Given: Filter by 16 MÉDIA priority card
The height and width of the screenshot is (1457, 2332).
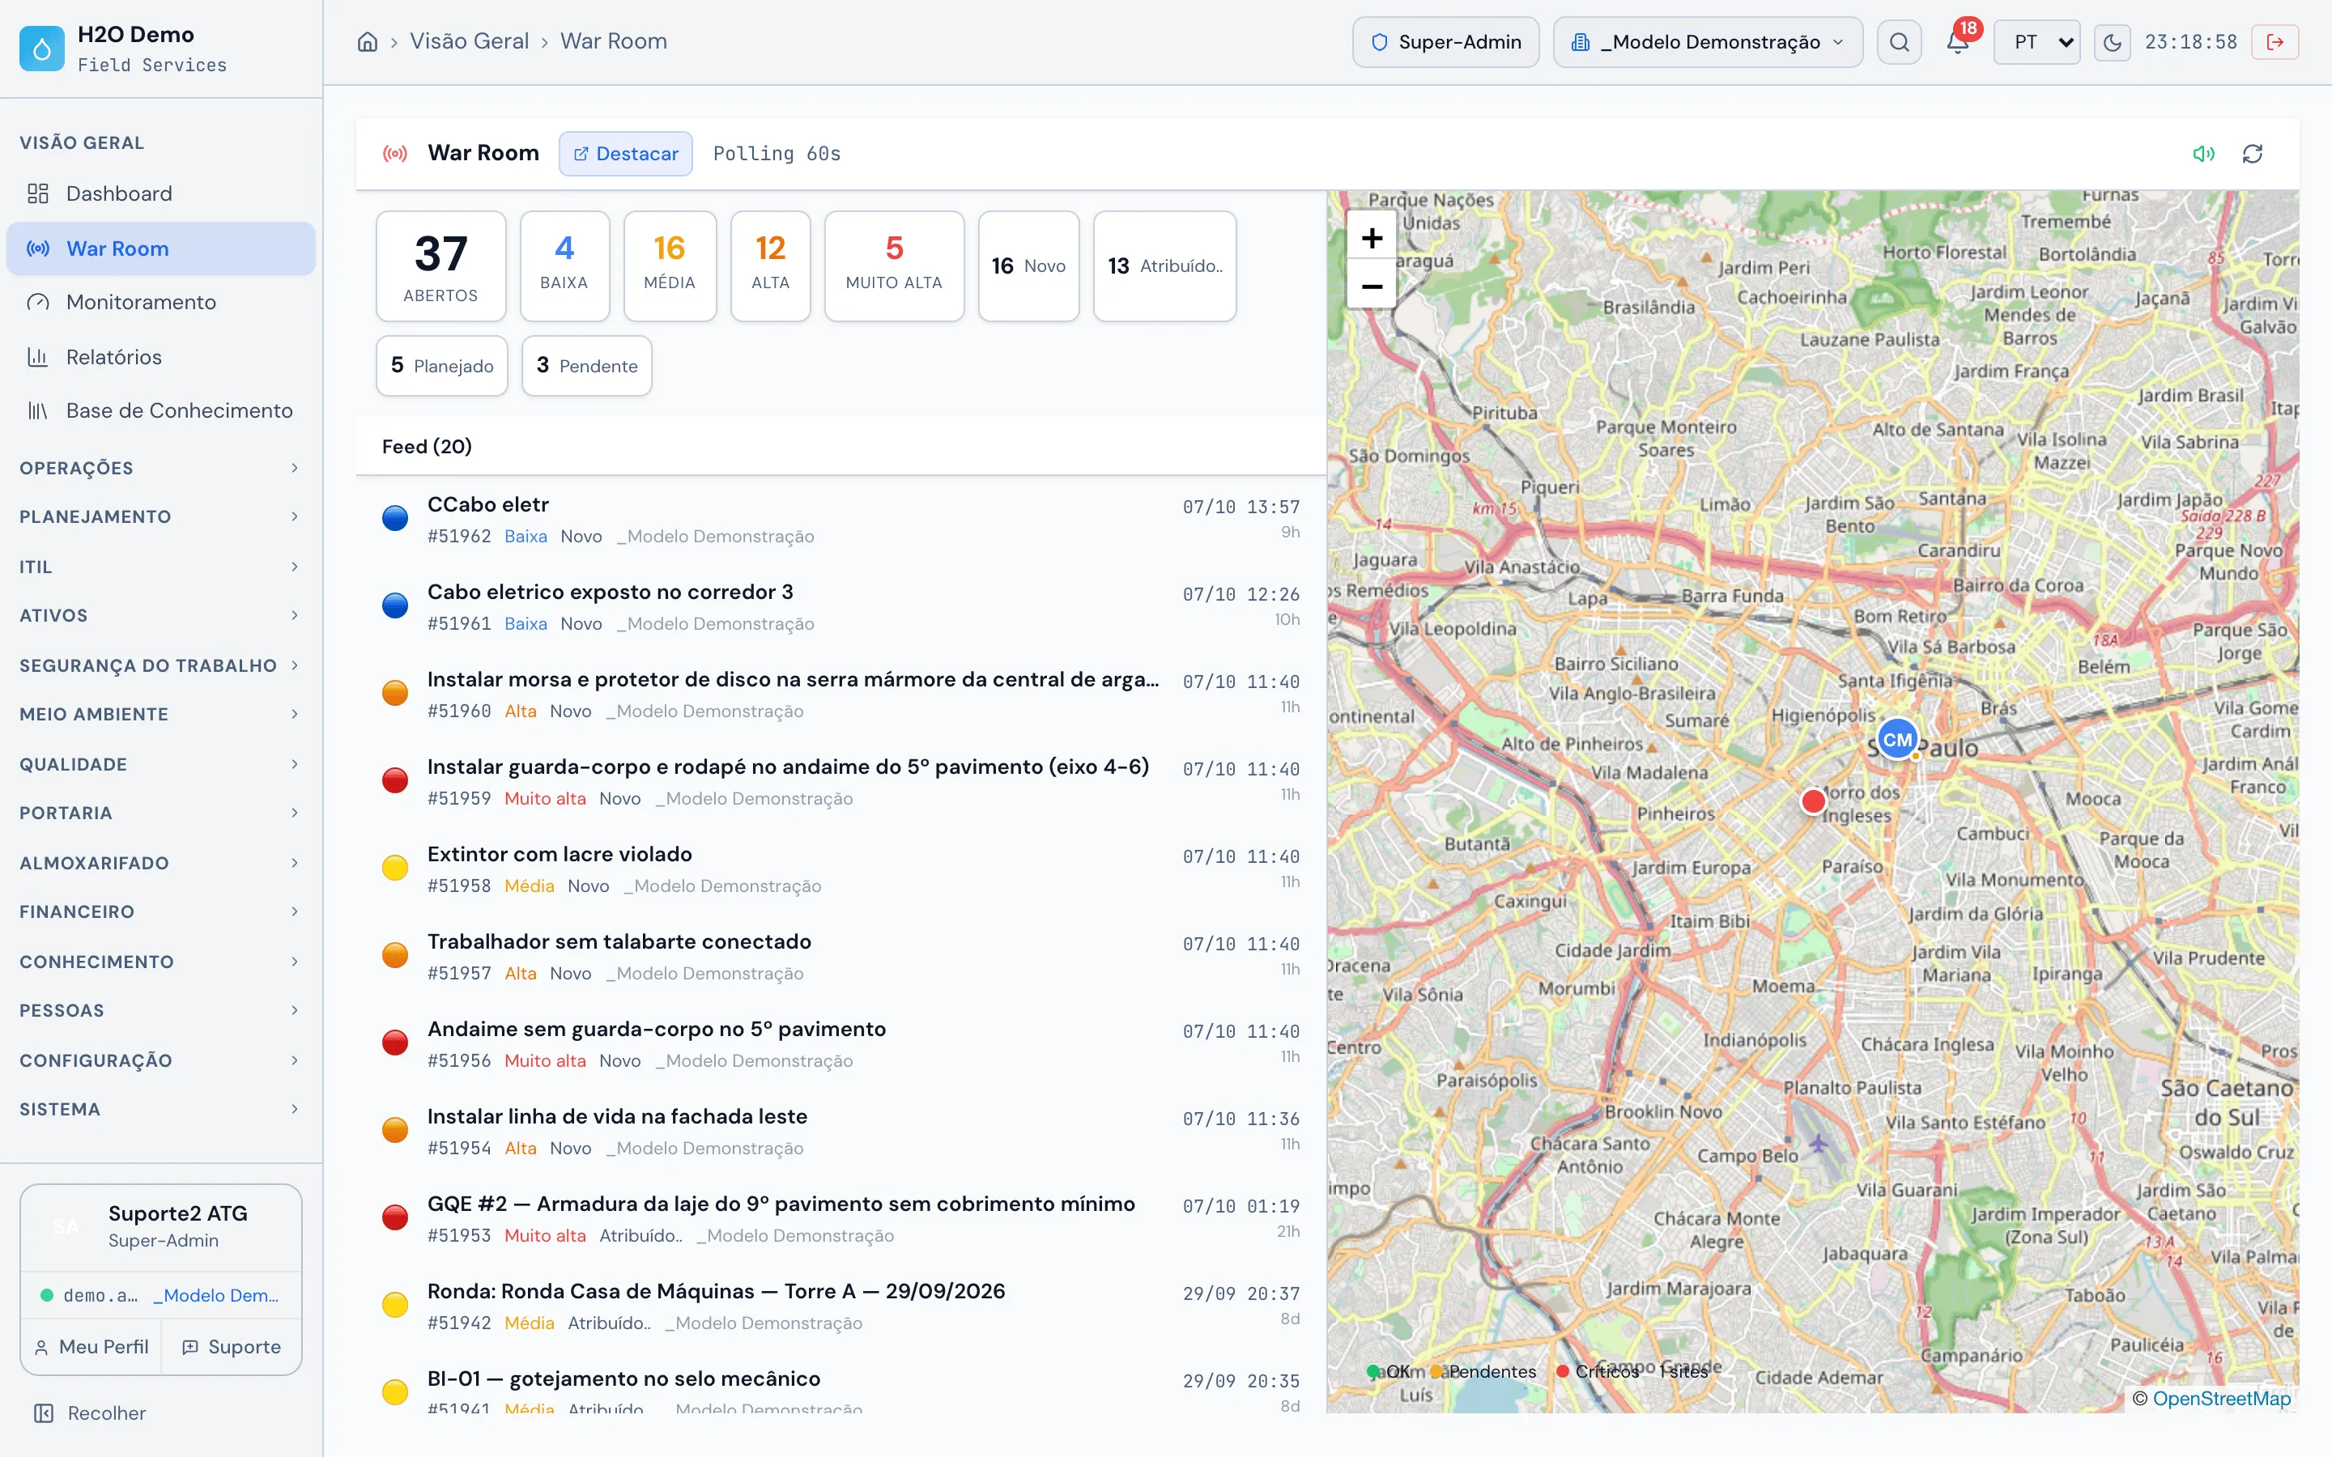Looking at the screenshot, I should coord(669,266).
